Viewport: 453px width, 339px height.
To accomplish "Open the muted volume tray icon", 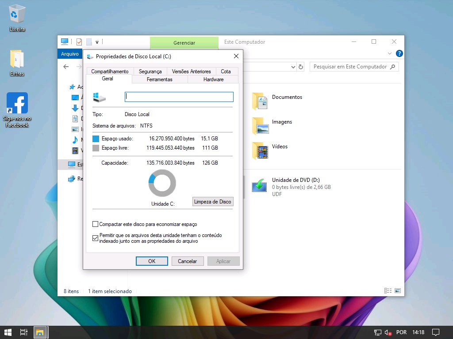I will coord(388,332).
